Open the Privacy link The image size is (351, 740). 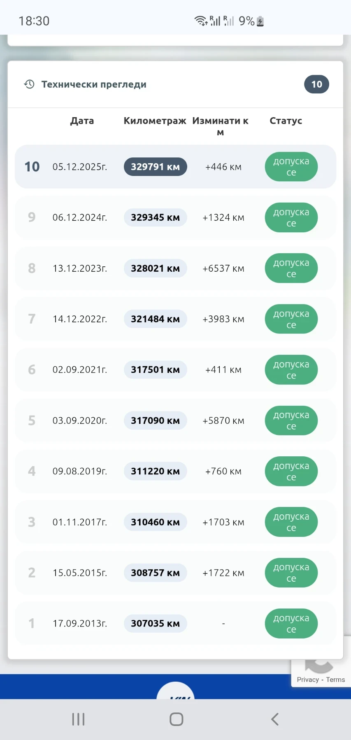point(308,680)
